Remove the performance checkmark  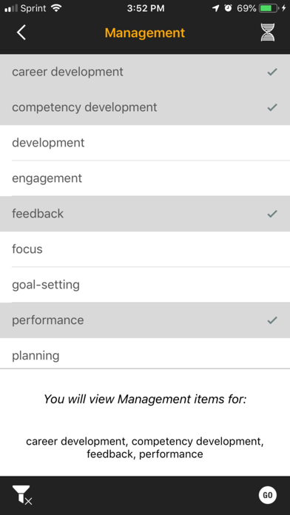pos(272,320)
